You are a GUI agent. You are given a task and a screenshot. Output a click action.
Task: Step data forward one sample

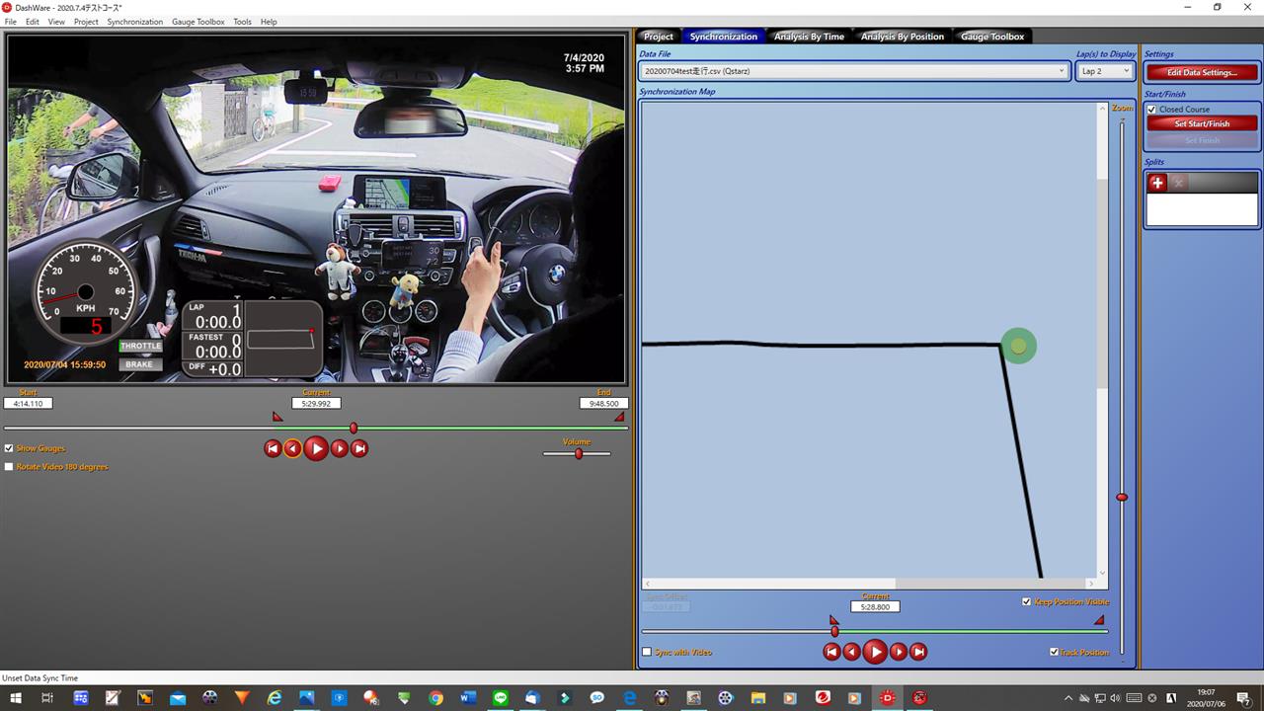(899, 652)
